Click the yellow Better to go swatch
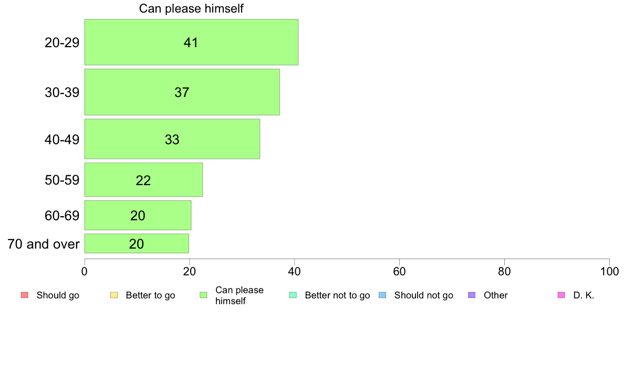 click(x=114, y=295)
